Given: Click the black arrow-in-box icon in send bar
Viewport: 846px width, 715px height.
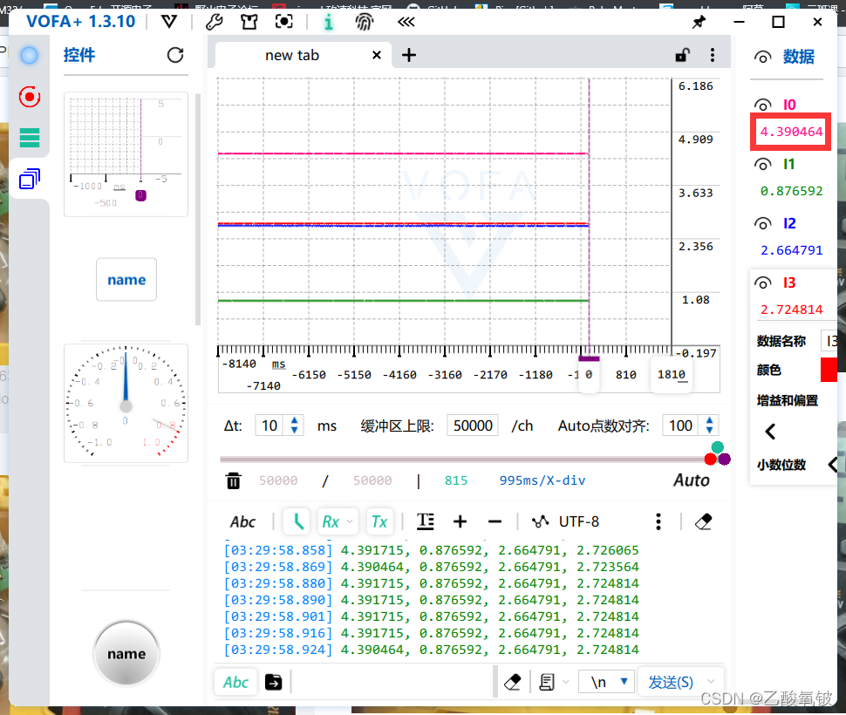Looking at the screenshot, I should [274, 682].
